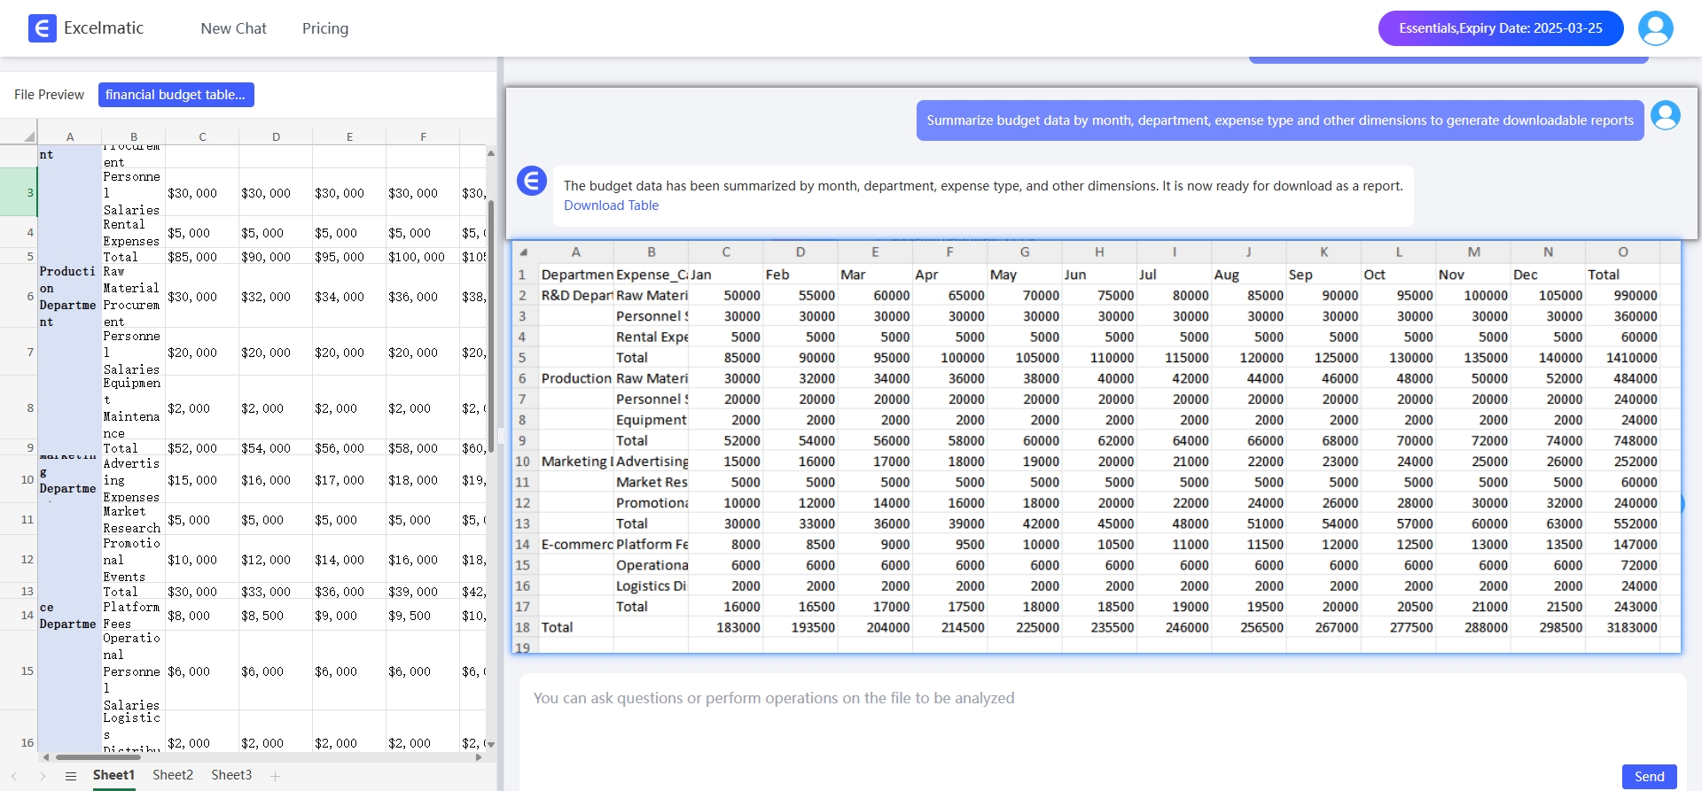Screen dimensions: 1702x791
Task: Open the sheet list hamburger icon
Action: (x=71, y=776)
